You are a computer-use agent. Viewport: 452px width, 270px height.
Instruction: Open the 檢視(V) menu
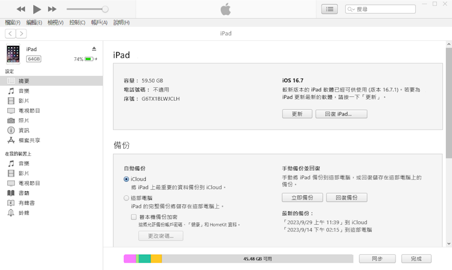click(55, 23)
